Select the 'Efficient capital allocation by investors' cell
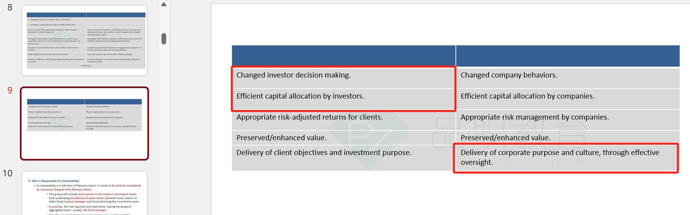 coord(343,99)
